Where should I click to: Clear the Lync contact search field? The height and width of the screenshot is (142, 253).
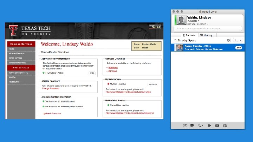228,40
